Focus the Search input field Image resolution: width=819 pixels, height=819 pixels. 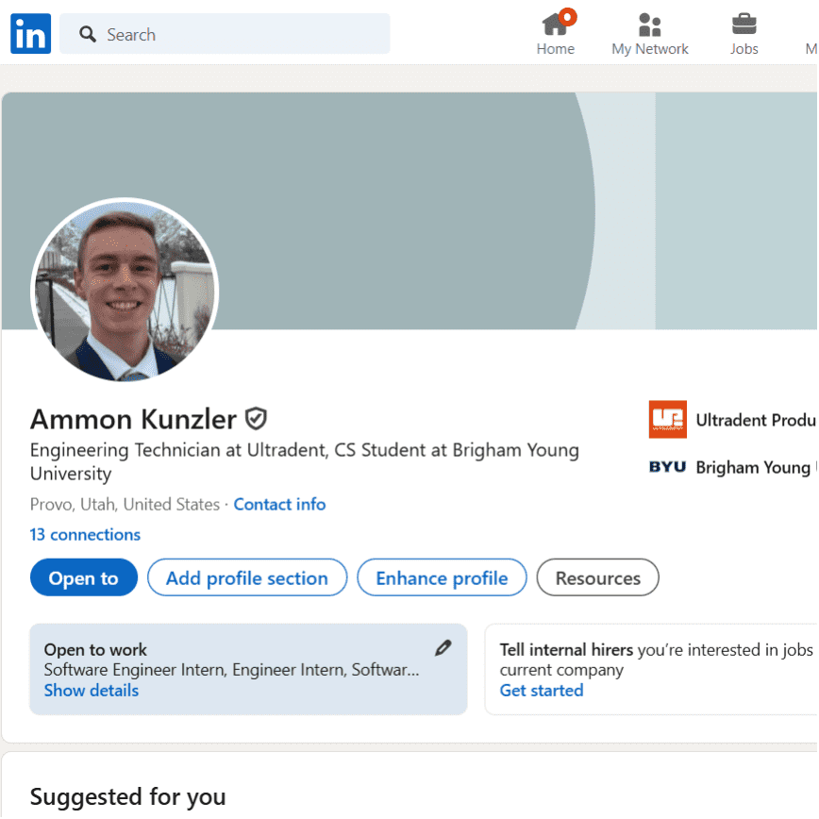point(225,34)
